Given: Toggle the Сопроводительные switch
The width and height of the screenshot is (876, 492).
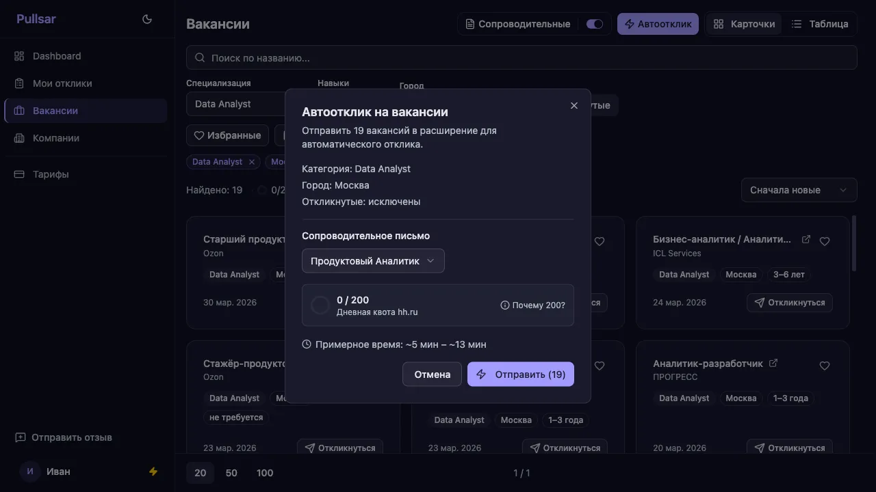Looking at the screenshot, I should [x=594, y=23].
